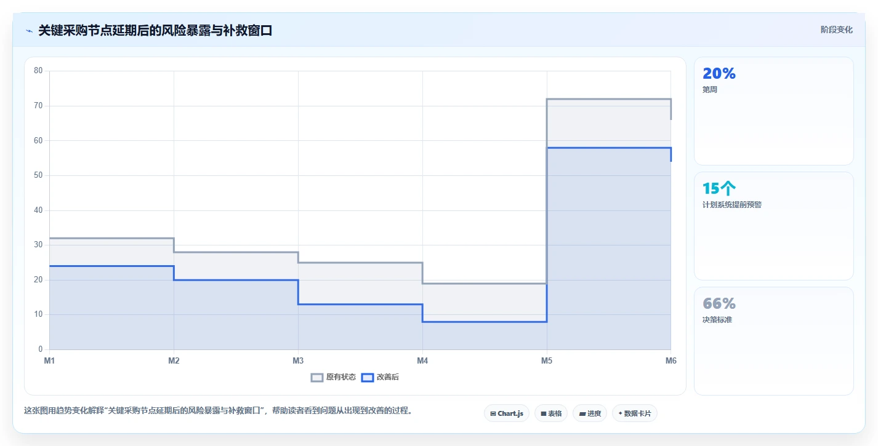The height and width of the screenshot is (446, 878).
Task: Click the blue line segment at 8 between M4 and M5
Action: click(485, 322)
